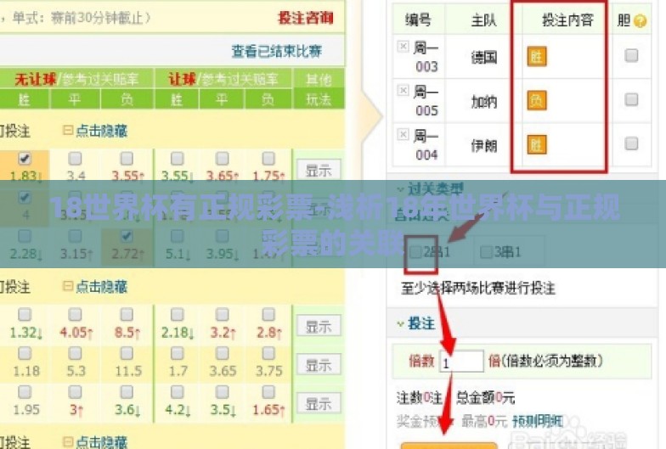Click the orange 负 badge for 加纳
The height and width of the screenshot is (449, 666).
click(x=537, y=100)
